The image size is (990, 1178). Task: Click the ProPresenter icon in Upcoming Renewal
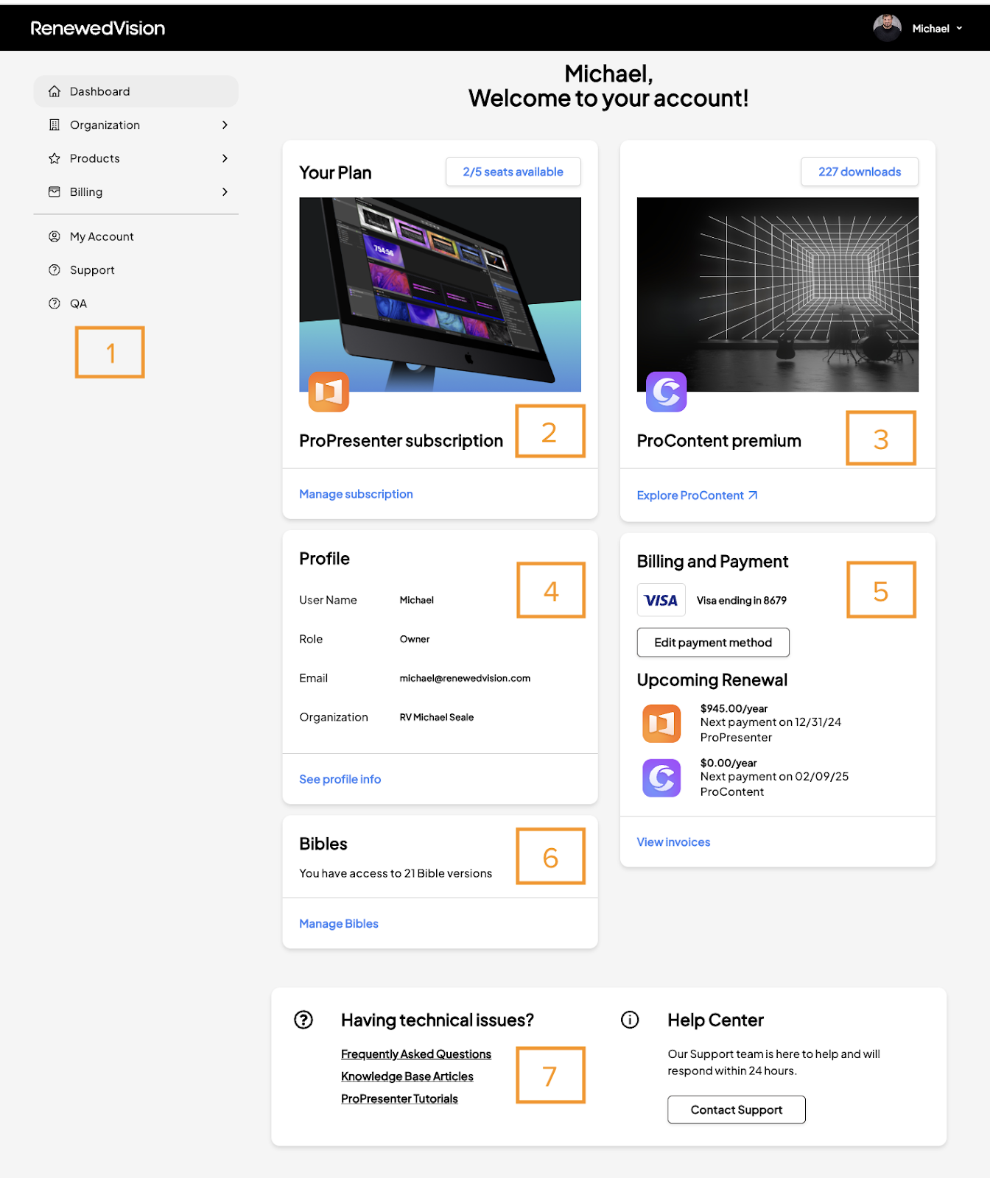pyautogui.click(x=661, y=723)
